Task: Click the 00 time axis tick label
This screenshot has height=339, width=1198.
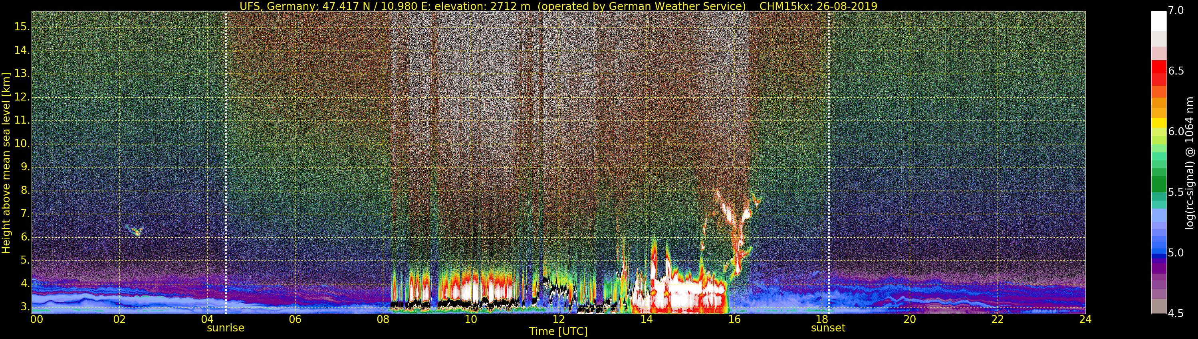Action: tap(37, 319)
